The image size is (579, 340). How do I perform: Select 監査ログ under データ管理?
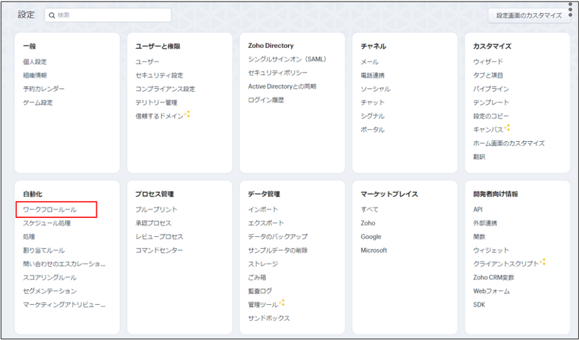click(x=258, y=291)
